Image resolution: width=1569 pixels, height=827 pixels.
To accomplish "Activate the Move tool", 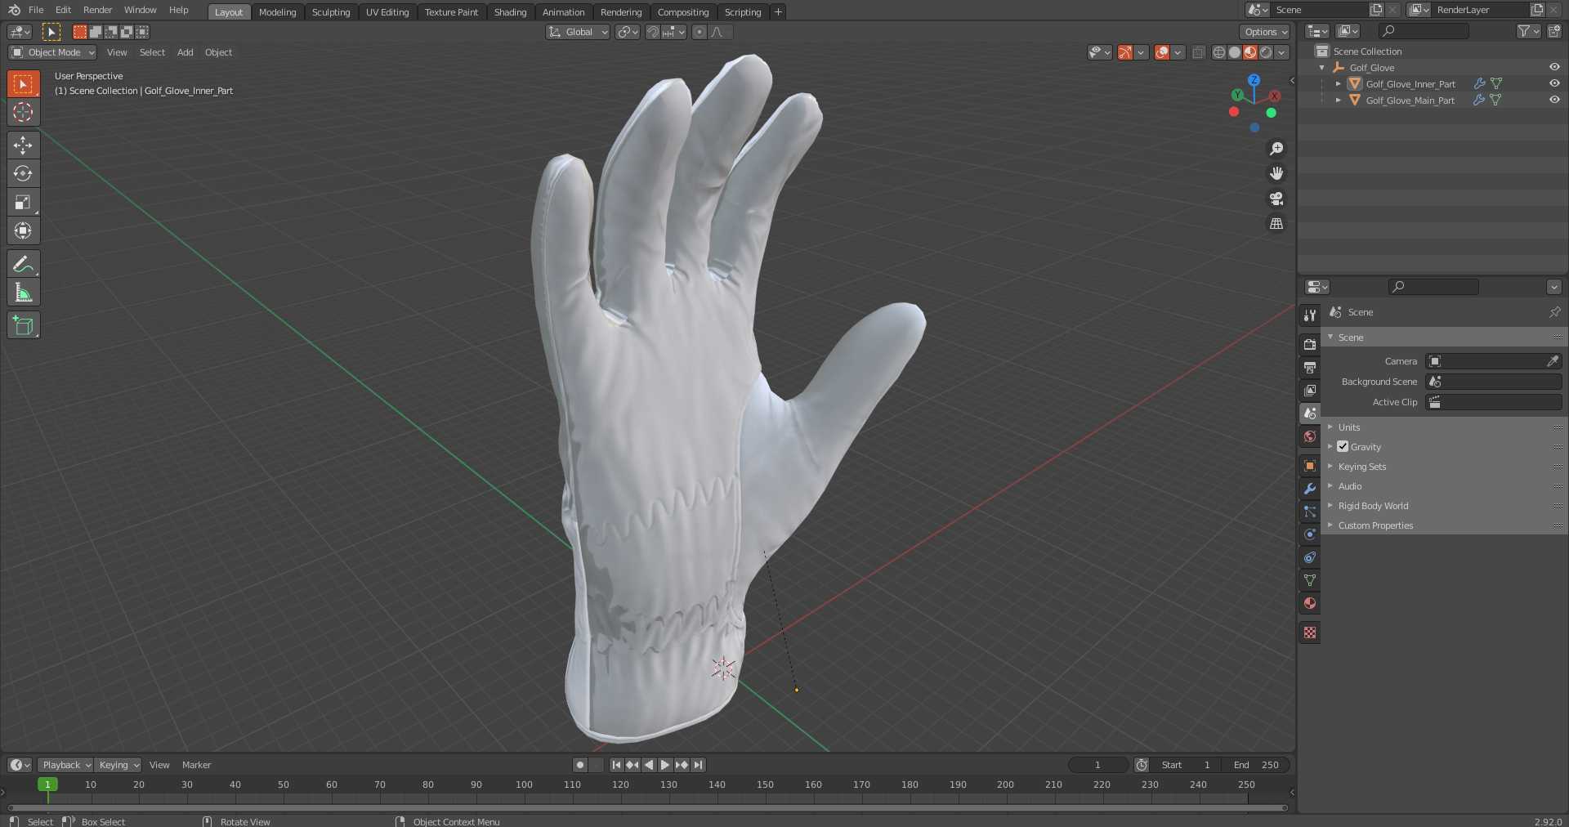I will point(23,145).
